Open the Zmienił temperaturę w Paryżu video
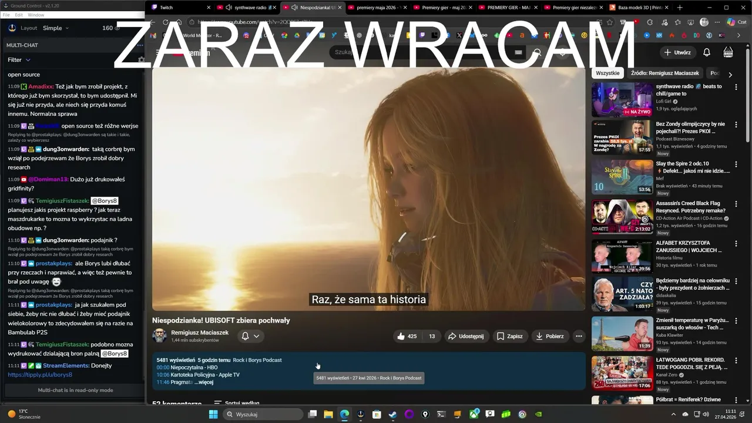Viewport: 752px width, 423px height. 622,333
